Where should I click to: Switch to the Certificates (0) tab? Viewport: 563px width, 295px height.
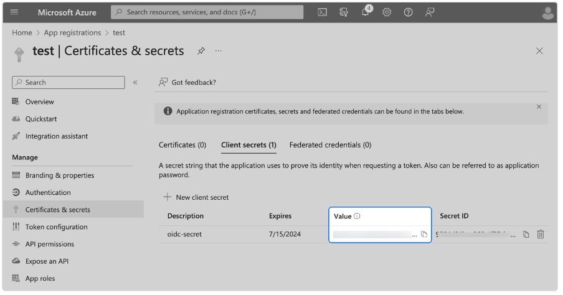click(182, 145)
